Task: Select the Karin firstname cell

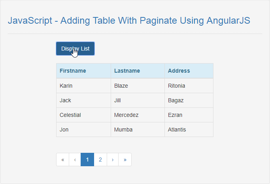Action: [x=83, y=86]
